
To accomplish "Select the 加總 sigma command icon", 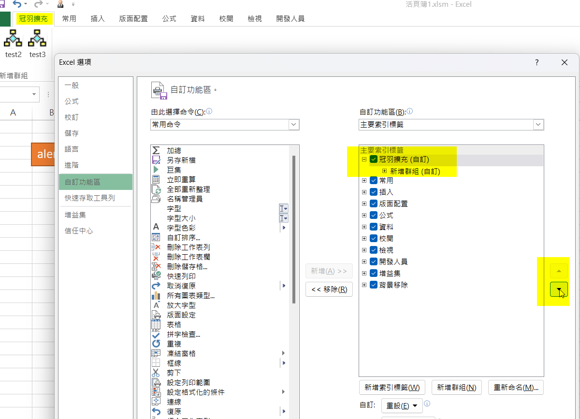I will [x=156, y=151].
